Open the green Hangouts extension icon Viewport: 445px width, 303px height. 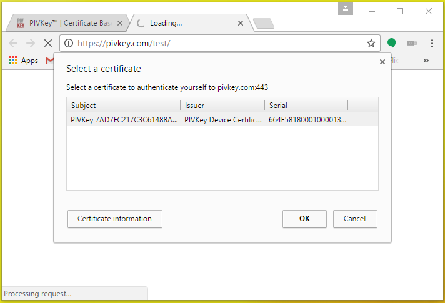392,43
